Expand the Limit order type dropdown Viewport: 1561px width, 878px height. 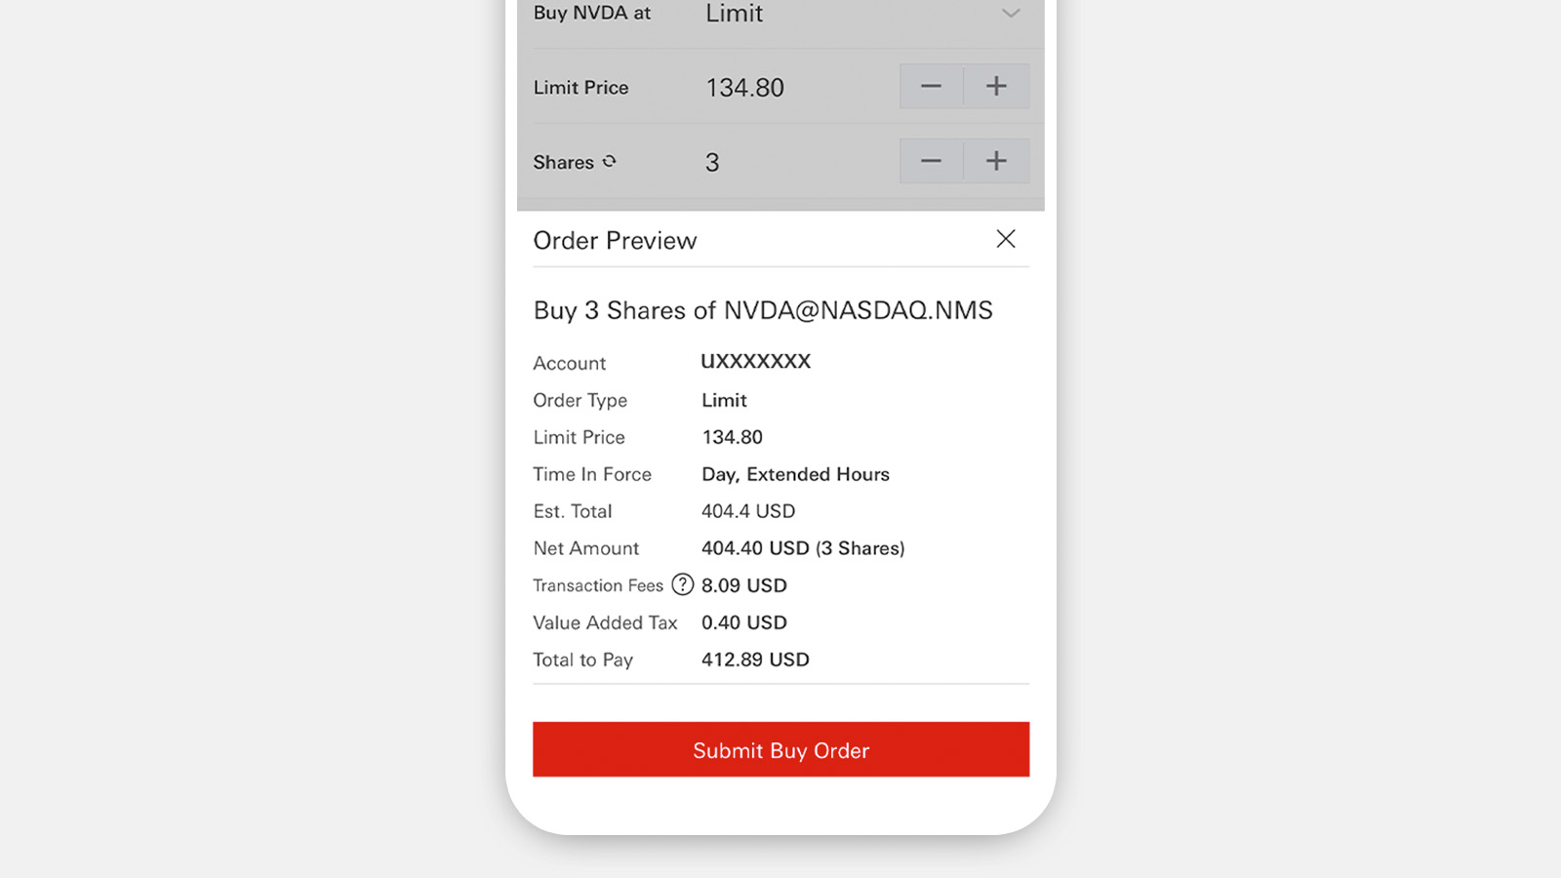click(x=1011, y=14)
